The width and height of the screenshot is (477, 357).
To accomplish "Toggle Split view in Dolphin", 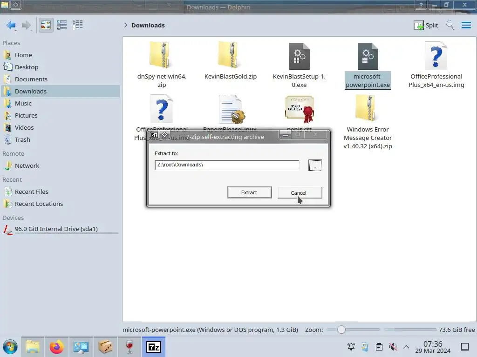I will [426, 25].
